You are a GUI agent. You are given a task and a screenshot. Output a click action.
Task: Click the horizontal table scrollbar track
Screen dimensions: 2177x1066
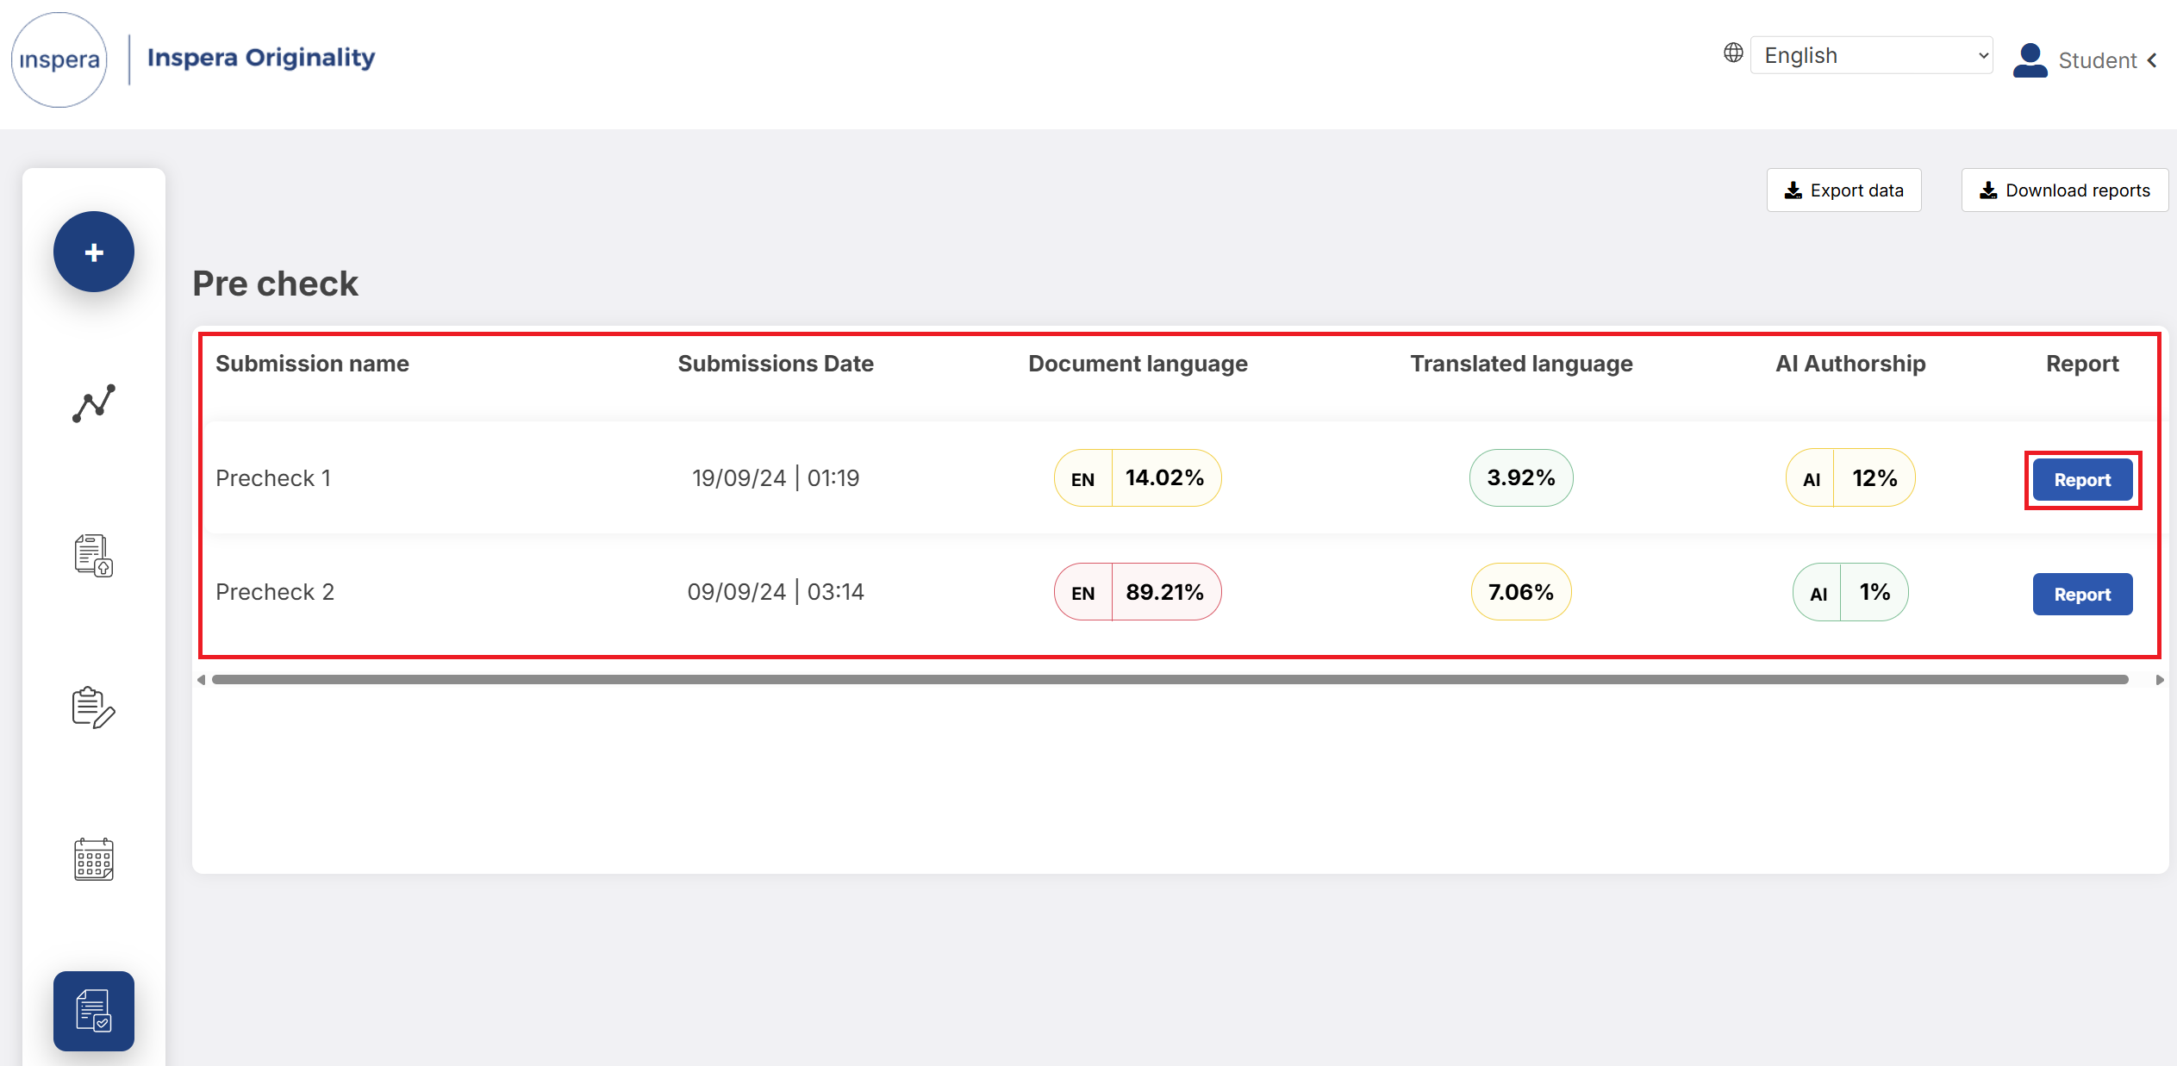[x=1170, y=680]
